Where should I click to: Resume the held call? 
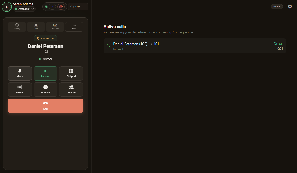click(45, 73)
